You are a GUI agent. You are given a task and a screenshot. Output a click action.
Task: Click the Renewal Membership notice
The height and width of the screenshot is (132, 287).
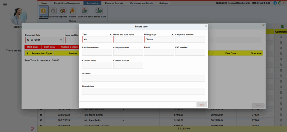[x=233, y=3]
